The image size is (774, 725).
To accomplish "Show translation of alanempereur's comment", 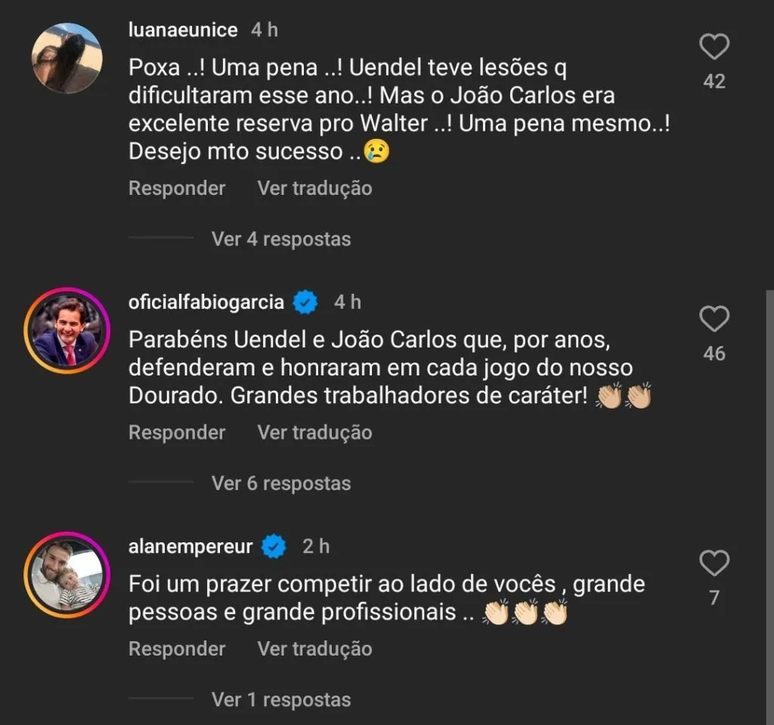I will [x=314, y=649].
